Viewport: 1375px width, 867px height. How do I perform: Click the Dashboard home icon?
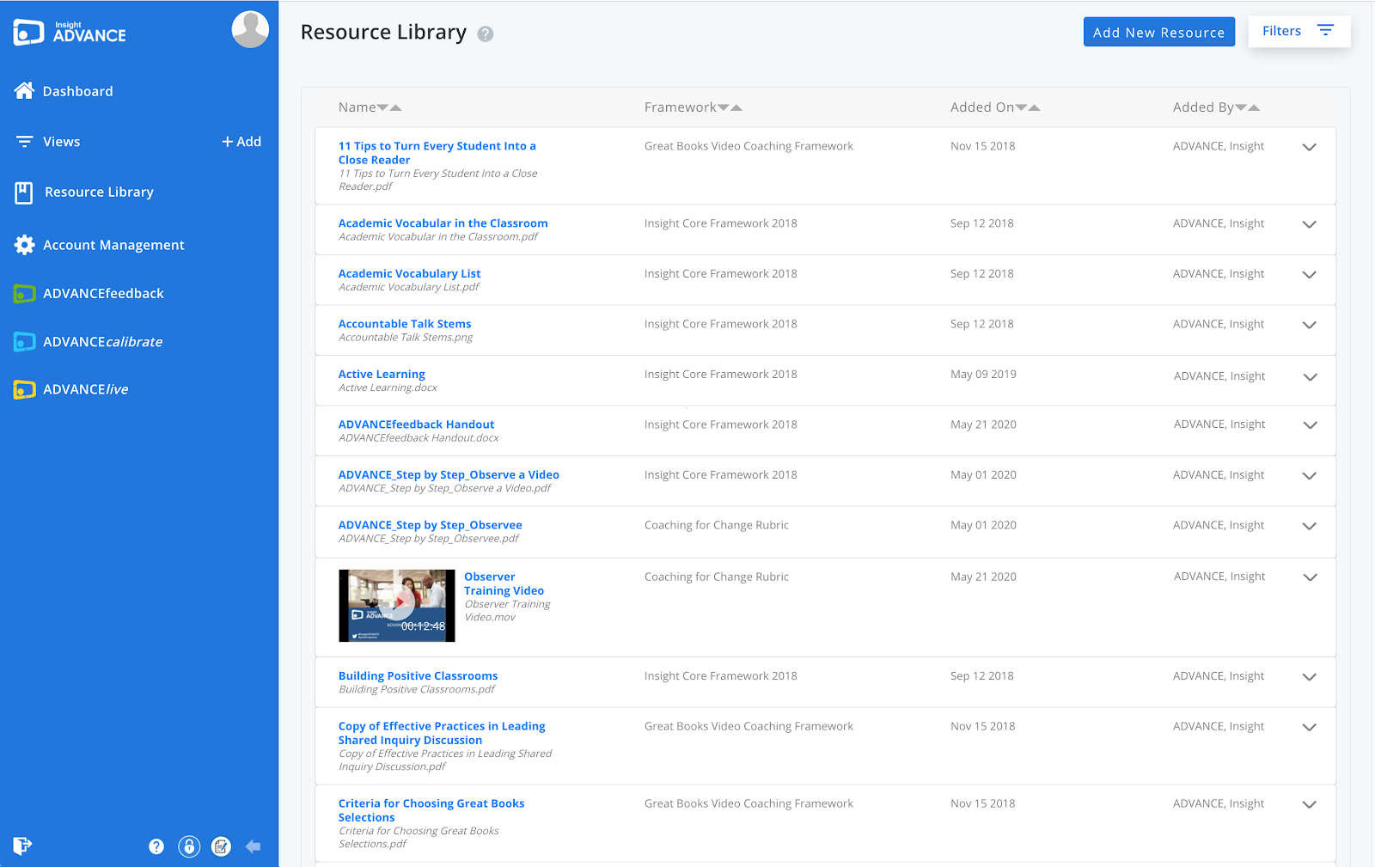click(24, 90)
